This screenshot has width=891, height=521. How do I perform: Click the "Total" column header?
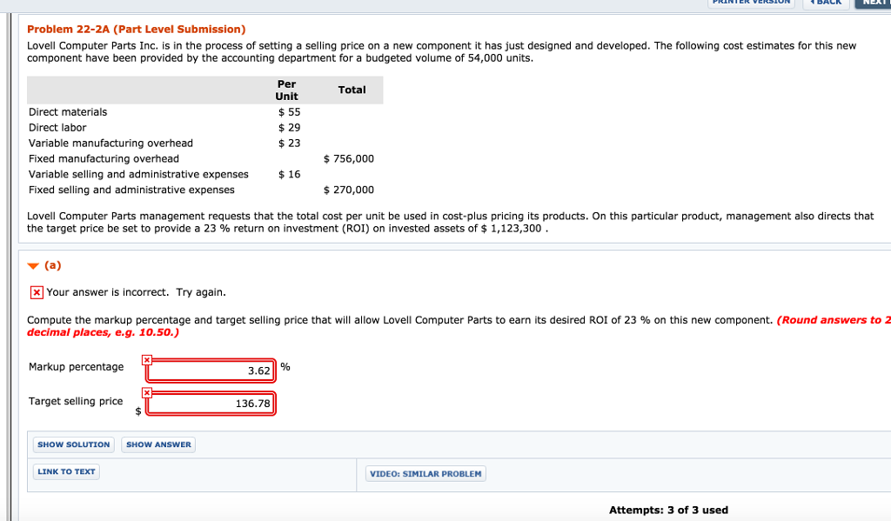pyautogui.click(x=352, y=90)
